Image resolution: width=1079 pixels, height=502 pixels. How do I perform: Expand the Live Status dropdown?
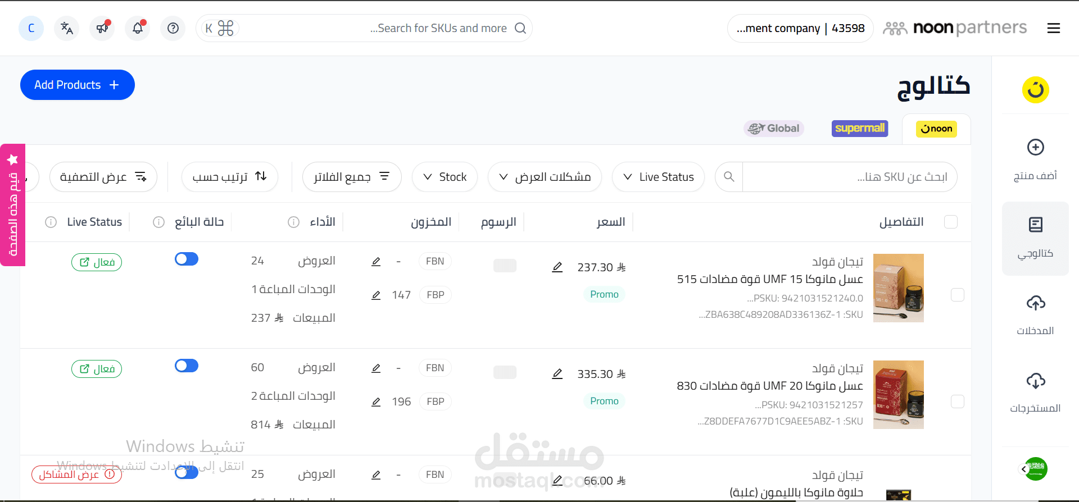point(658,177)
